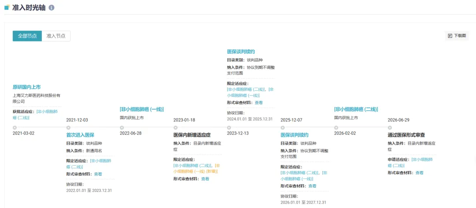Click 国内获批上市 text above 2026-02-02
This screenshot has height=208, width=476.
pyautogui.click(x=346, y=118)
